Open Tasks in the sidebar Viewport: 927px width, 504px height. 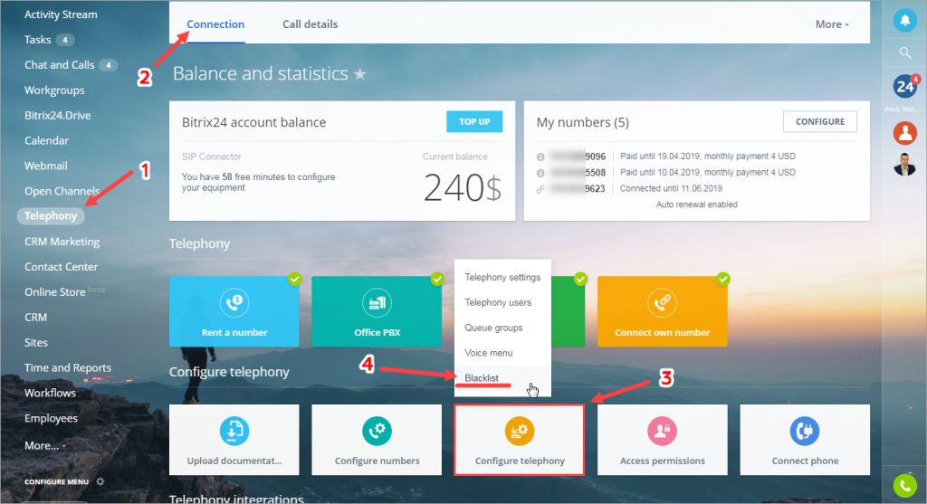click(x=37, y=40)
